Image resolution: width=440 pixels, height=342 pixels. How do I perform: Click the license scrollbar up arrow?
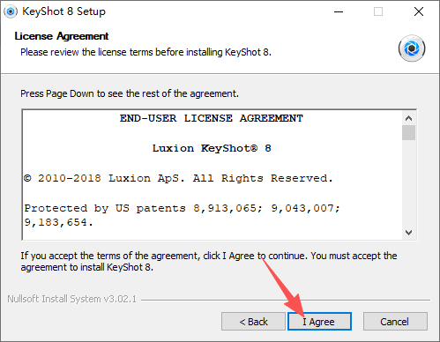pyautogui.click(x=408, y=118)
